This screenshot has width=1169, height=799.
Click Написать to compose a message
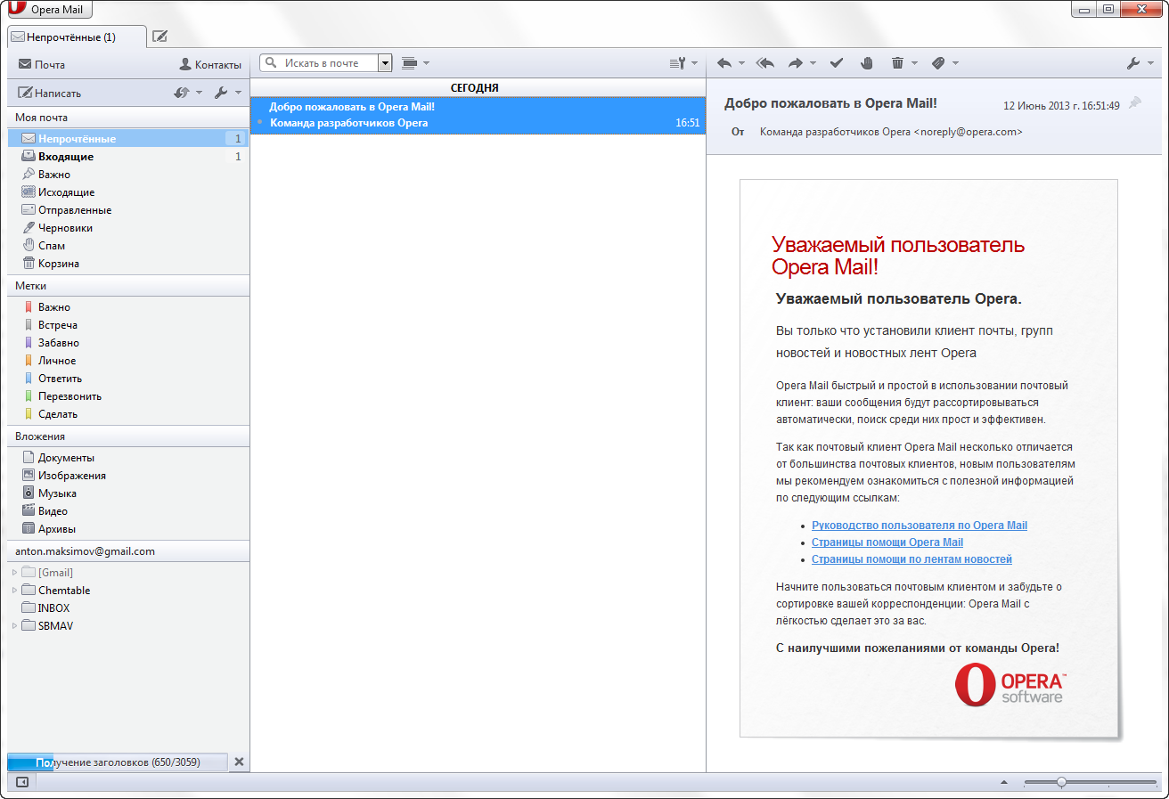[x=50, y=93]
